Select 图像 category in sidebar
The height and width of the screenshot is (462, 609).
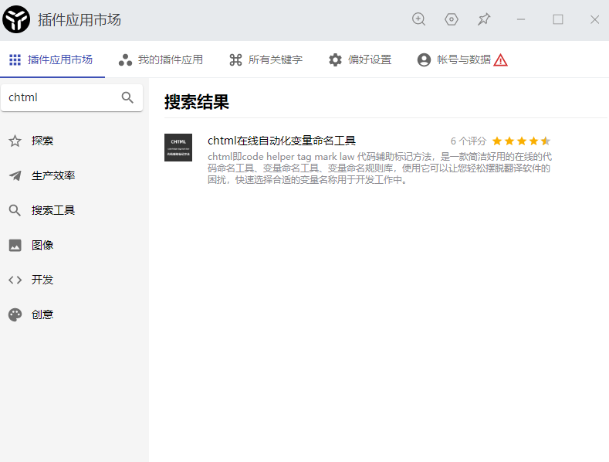coord(74,245)
